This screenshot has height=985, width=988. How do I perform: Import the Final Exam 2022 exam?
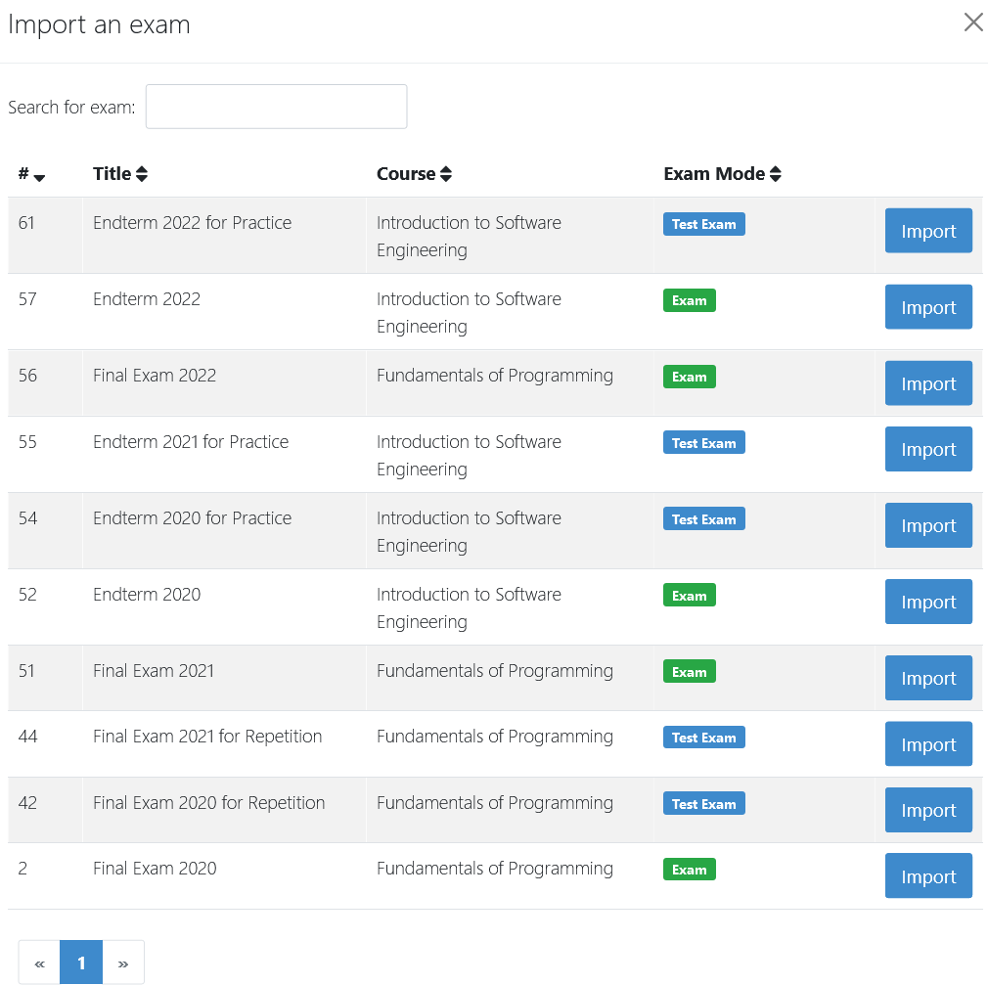(927, 382)
